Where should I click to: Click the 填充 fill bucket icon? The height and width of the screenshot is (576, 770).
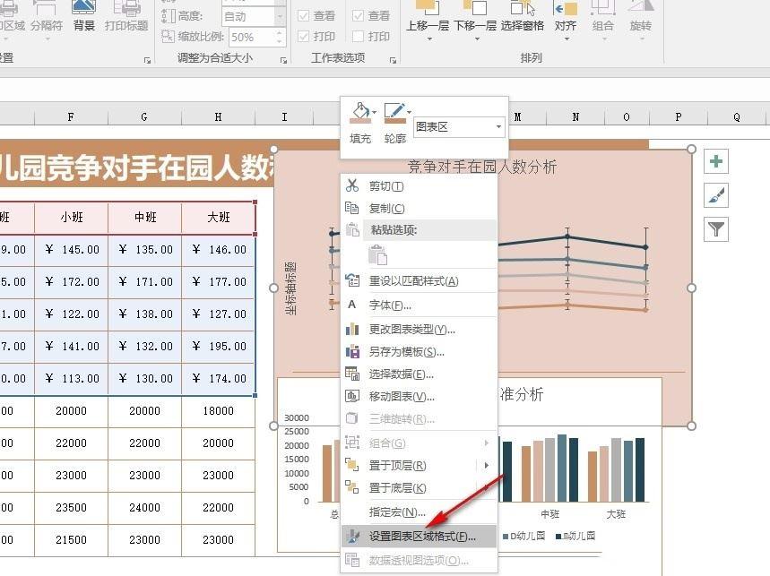361,112
